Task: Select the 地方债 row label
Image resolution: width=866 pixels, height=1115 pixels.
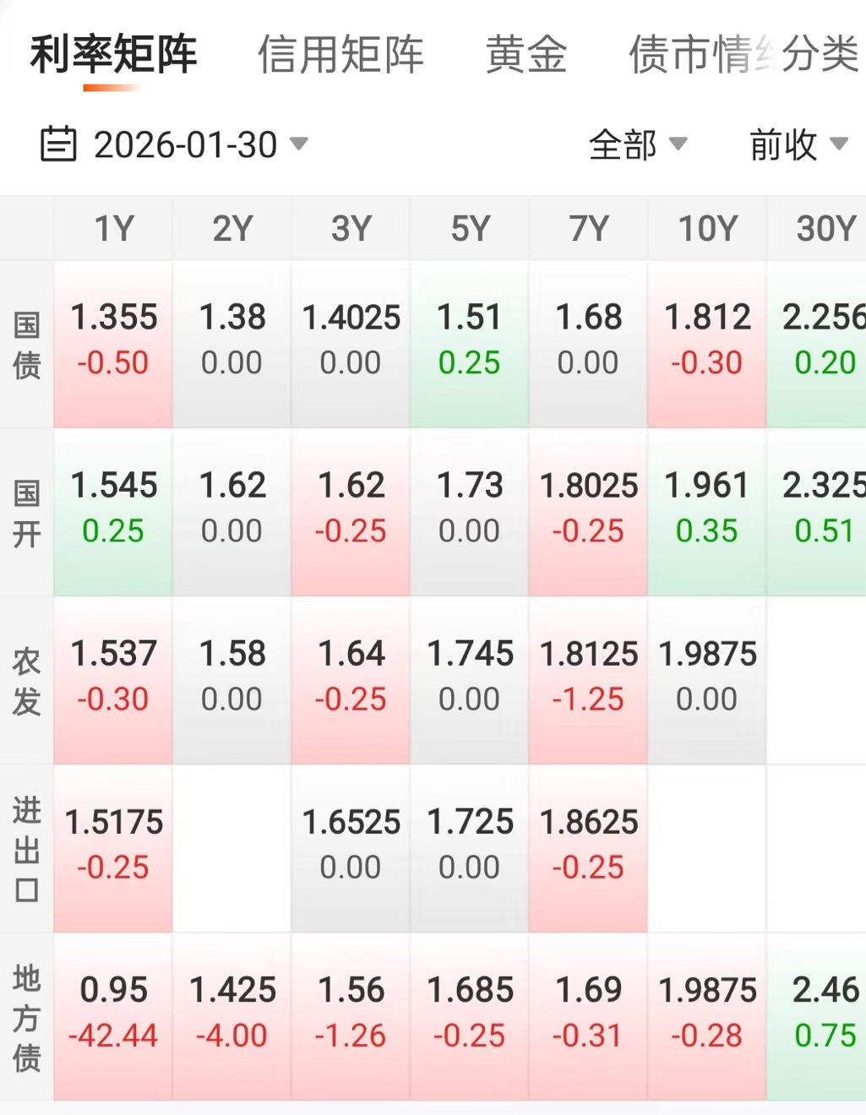Action: coord(27,1017)
